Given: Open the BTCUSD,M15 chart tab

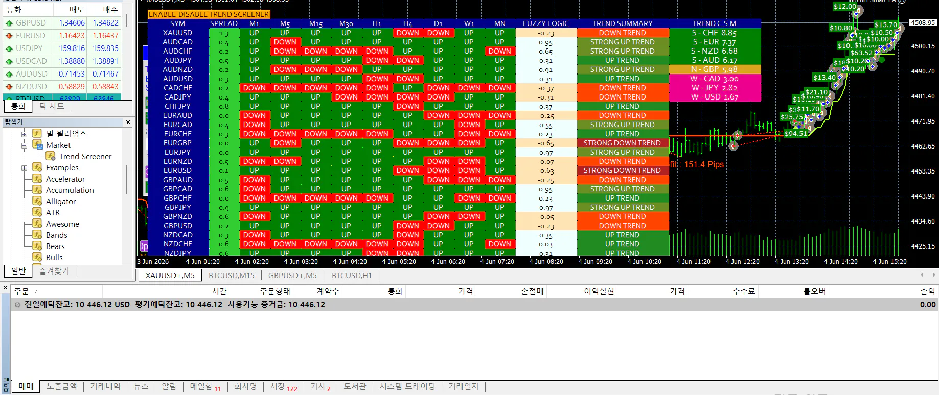Looking at the screenshot, I should [232, 276].
